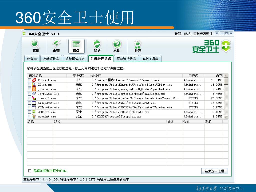Click the mspaint.exe process icon

point(34,116)
